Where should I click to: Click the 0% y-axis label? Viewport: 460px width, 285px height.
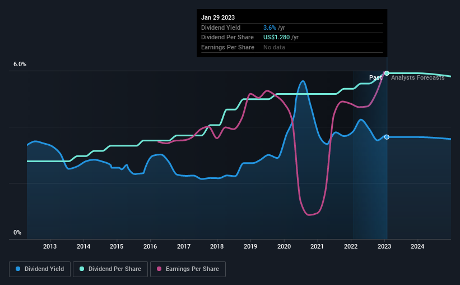click(17, 232)
